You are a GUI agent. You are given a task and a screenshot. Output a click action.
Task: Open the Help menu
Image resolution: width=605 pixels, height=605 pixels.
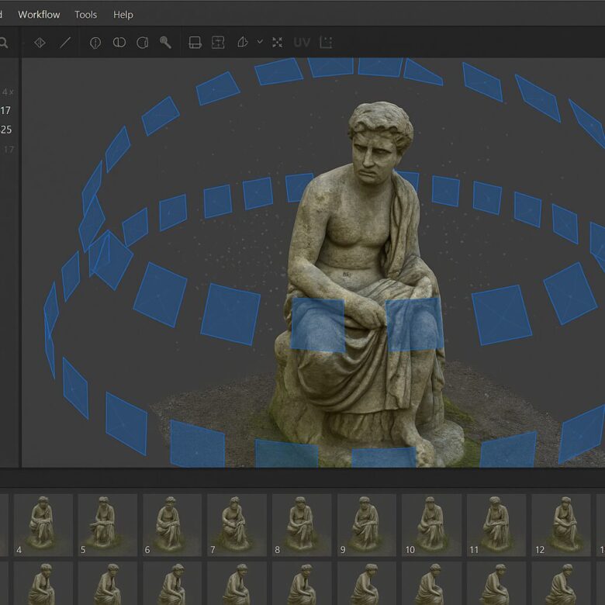(x=123, y=15)
